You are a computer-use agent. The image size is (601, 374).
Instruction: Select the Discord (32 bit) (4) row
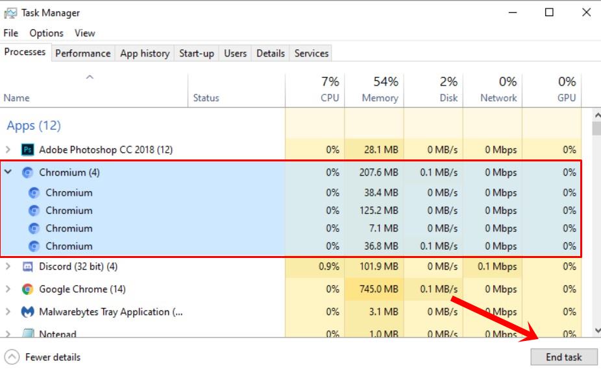291,266
